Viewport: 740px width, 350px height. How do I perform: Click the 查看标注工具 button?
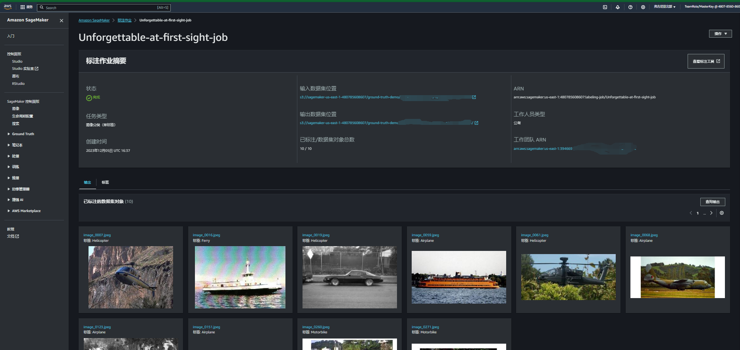(706, 61)
